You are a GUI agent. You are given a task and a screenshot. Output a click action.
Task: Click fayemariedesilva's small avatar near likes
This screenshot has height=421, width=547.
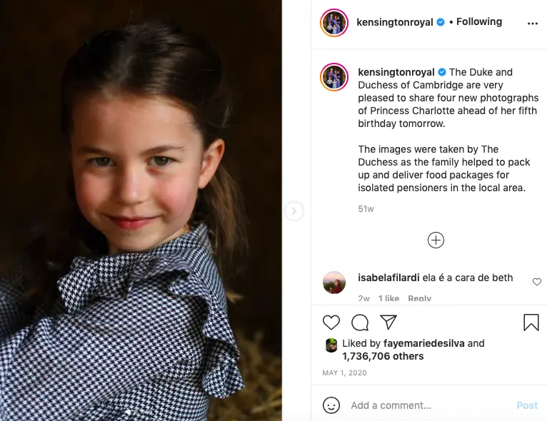[x=331, y=345]
